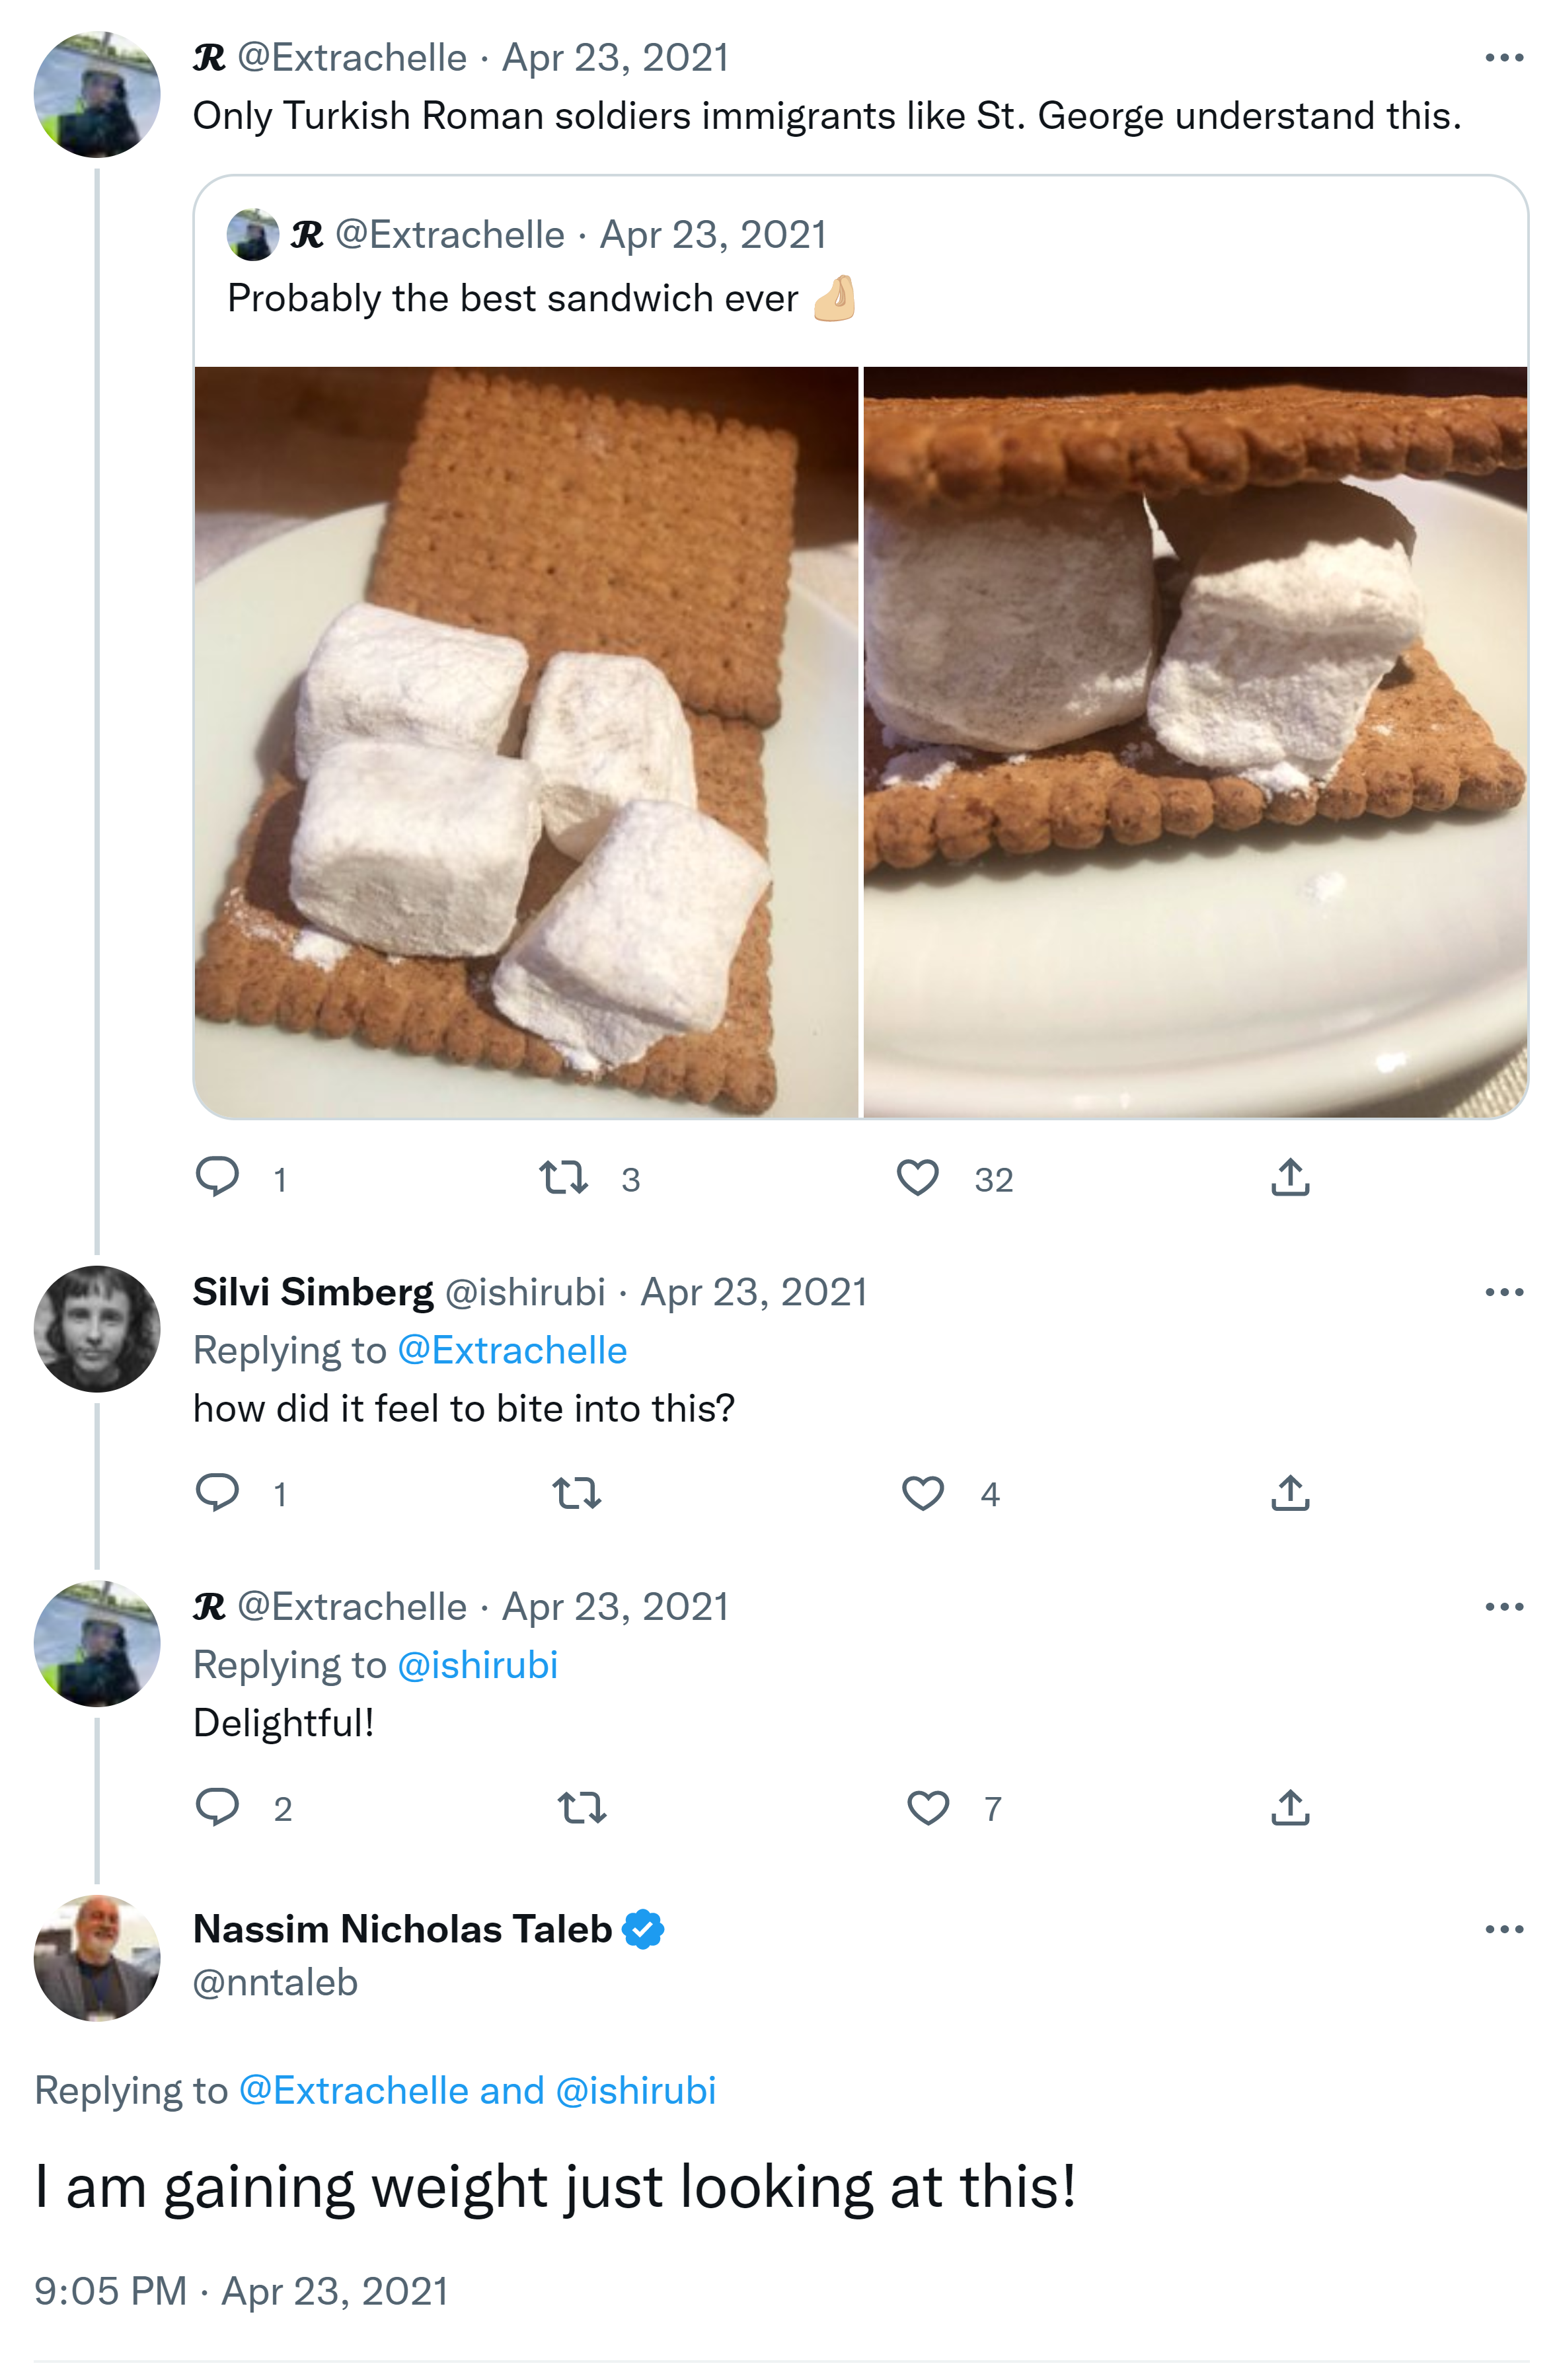Open the @ishirubi mention above 'Delightful!'
This screenshot has height=2380, width=1553.
pyautogui.click(x=477, y=1665)
